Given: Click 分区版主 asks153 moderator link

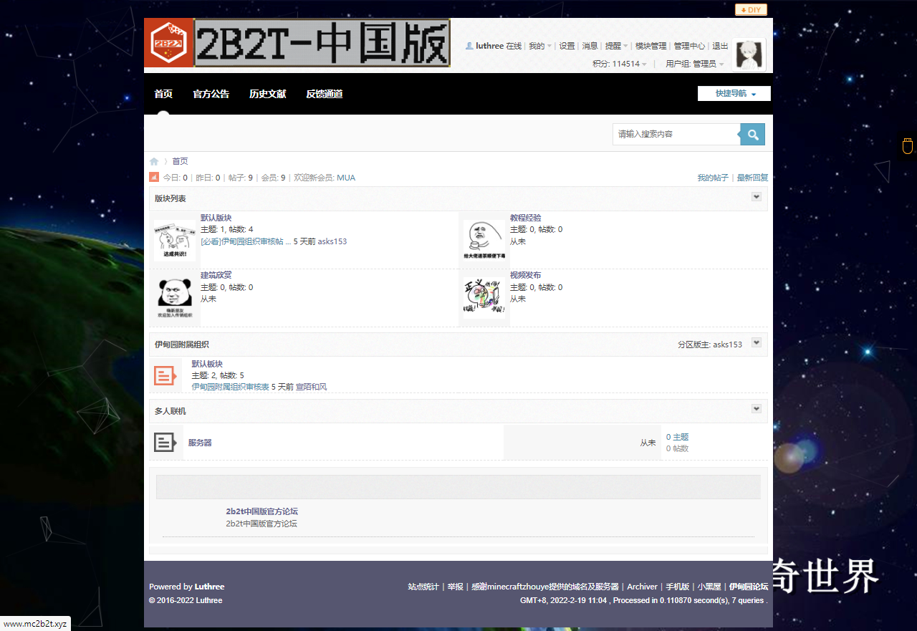Looking at the screenshot, I should [x=728, y=345].
